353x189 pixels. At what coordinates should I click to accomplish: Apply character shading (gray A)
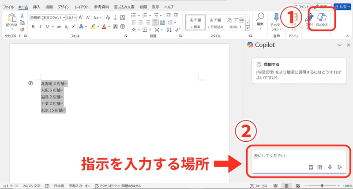point(115,26)
